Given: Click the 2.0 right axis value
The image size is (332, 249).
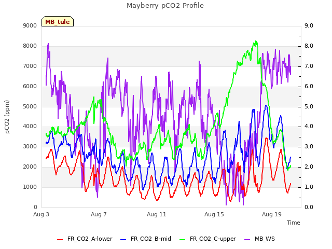Looking at the screenshot, I should pyautogui.click(x=309, y=167).
